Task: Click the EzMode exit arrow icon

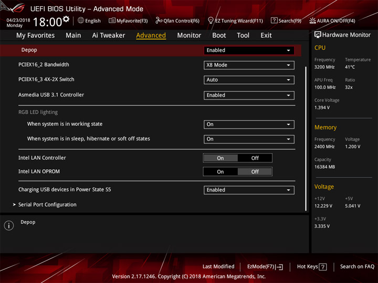Action: [279, 267]
